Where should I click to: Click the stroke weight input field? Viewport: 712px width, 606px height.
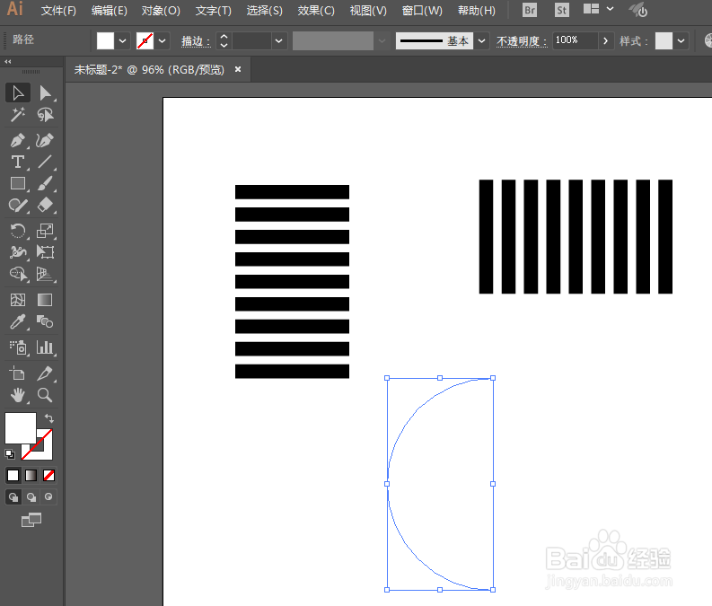252,41
